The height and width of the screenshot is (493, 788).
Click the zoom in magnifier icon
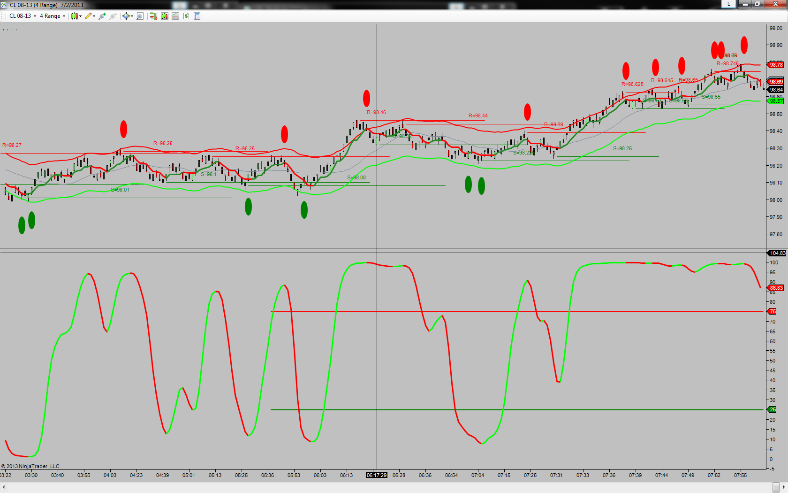(x=102, y=16)
